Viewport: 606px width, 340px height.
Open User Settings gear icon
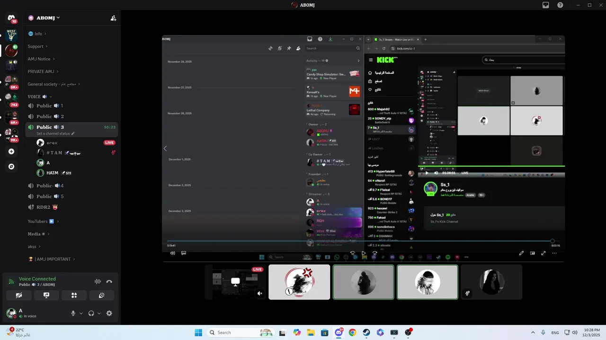pyautogui.click(x=109, y=313)
